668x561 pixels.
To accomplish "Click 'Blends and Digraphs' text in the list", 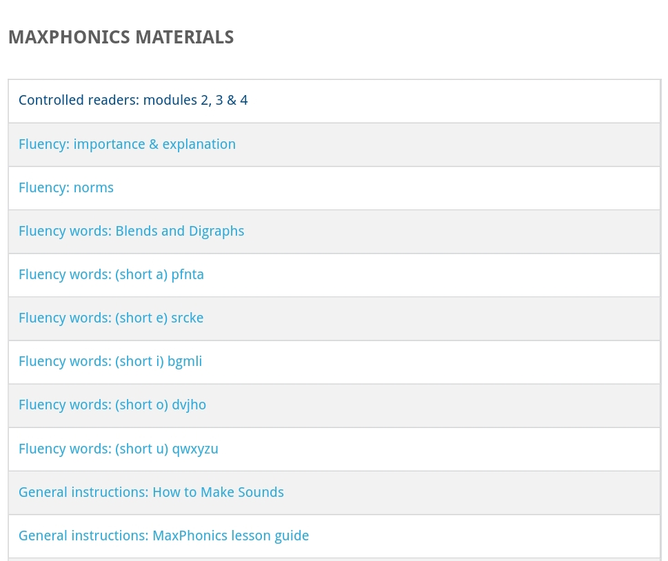I will click(x=180, y=231).
